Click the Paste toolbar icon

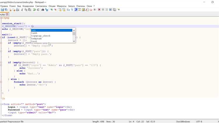pos(29,10)
